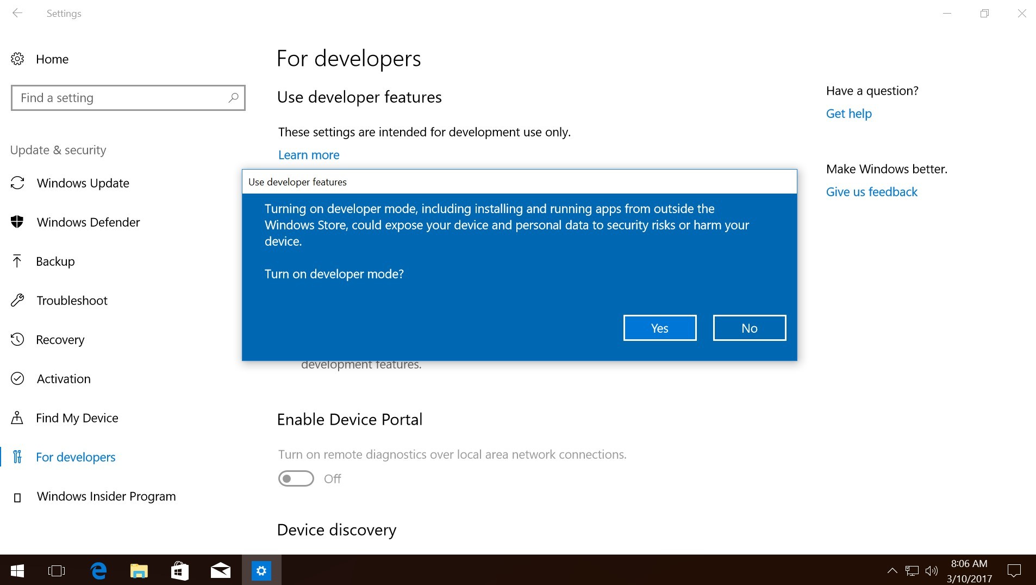Screen dimensions: 1036x585
Task: Click the Troubleshoot wrench icon
Action: tap(17, 300)
